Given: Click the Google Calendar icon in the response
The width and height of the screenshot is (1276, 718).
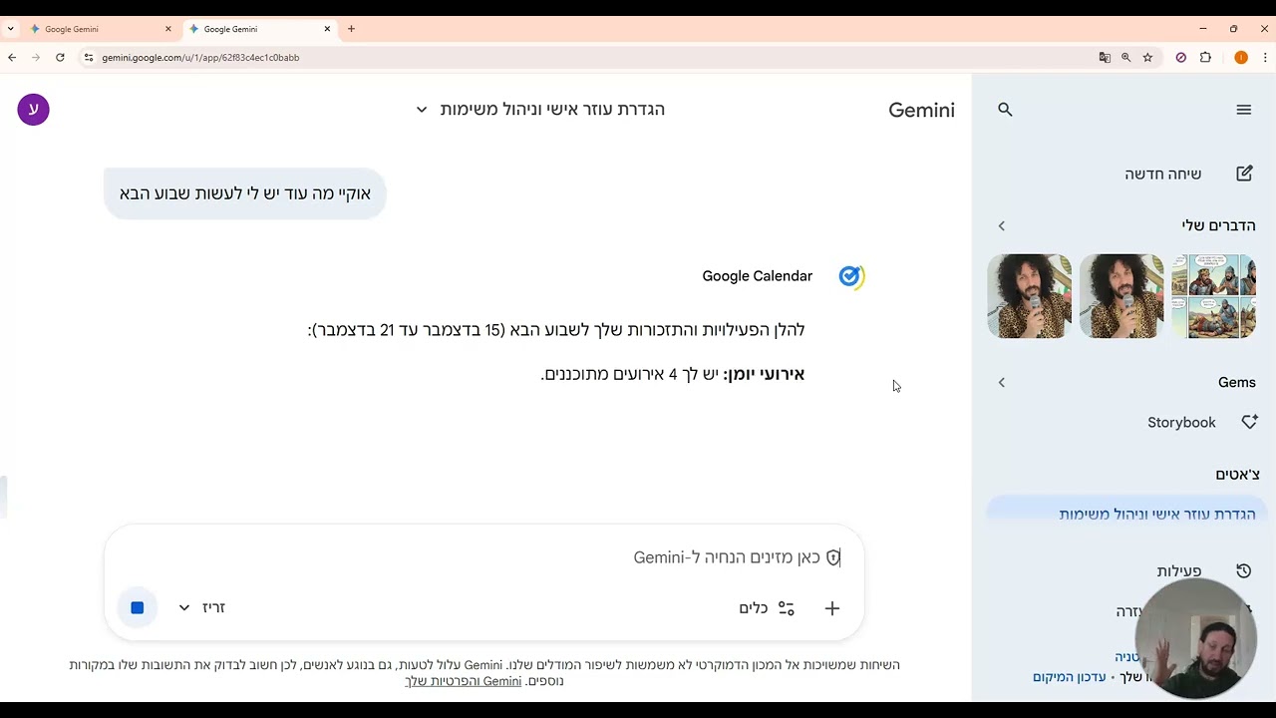Looking at the screenshot, I should click(x=851, y=276).
